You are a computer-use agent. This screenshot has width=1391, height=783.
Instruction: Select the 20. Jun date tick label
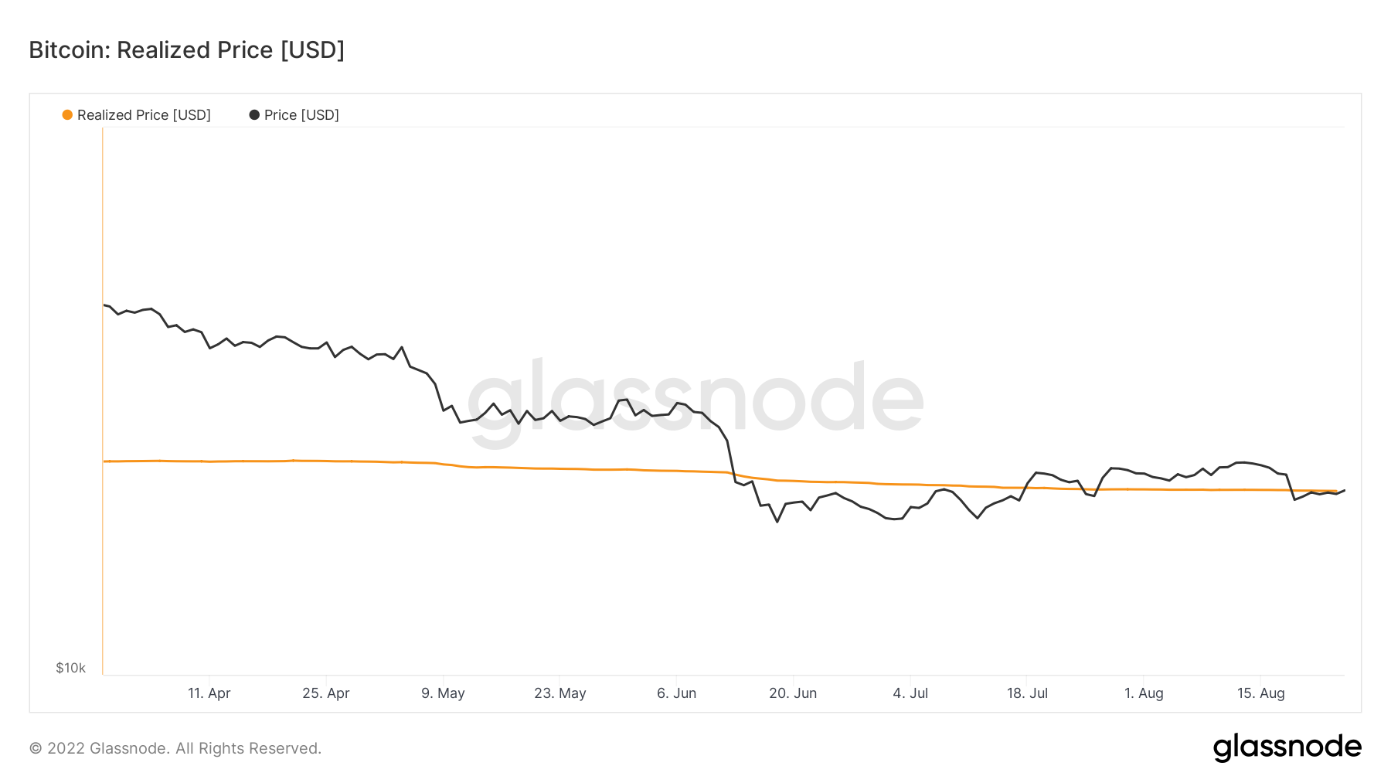pos(793,693)
